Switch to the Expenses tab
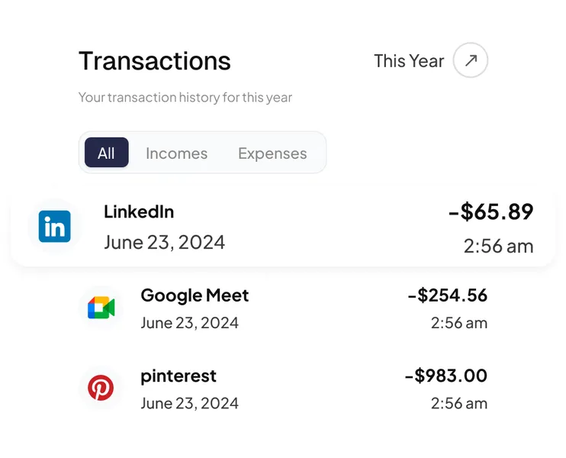The width and height of the screenshot is (566, 458). [x=272, y=153]
